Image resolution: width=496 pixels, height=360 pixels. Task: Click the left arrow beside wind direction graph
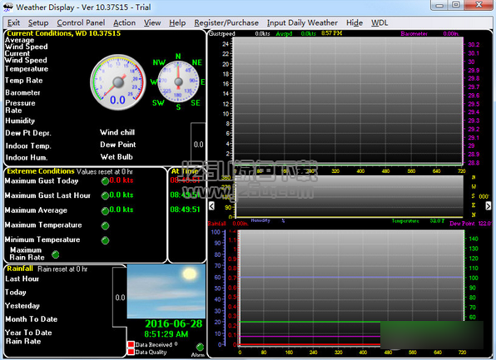[x=211, y=206]
